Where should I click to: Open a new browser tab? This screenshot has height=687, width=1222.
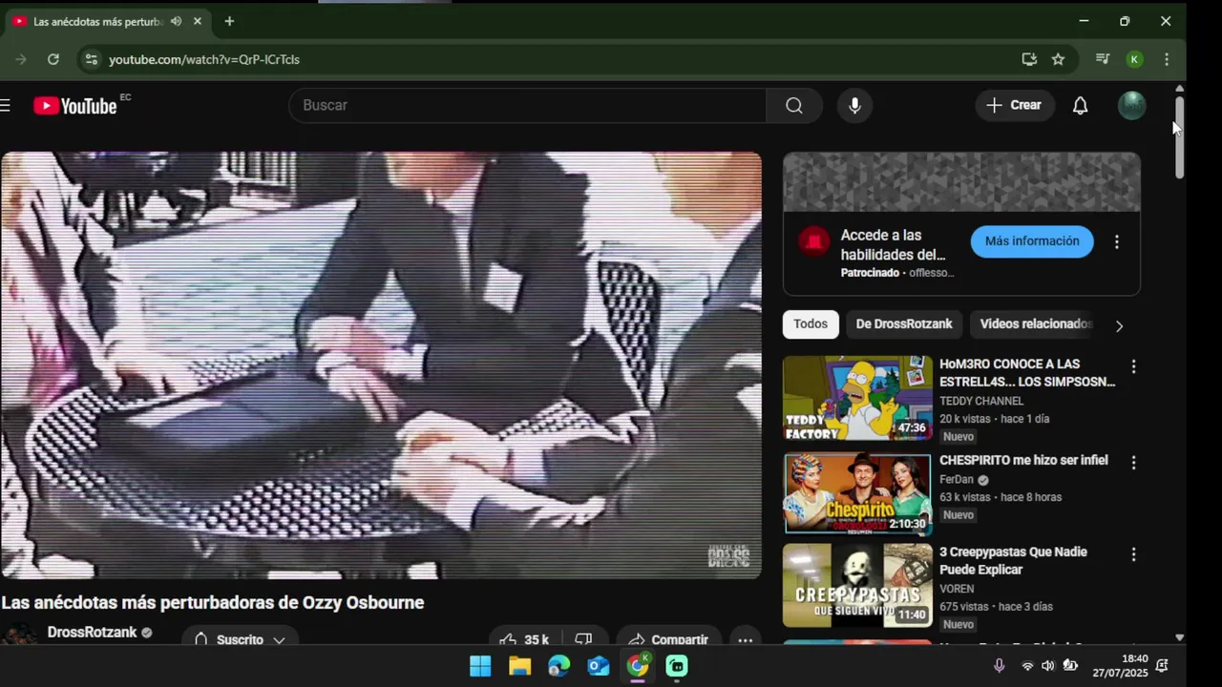[x=229, y=21]
